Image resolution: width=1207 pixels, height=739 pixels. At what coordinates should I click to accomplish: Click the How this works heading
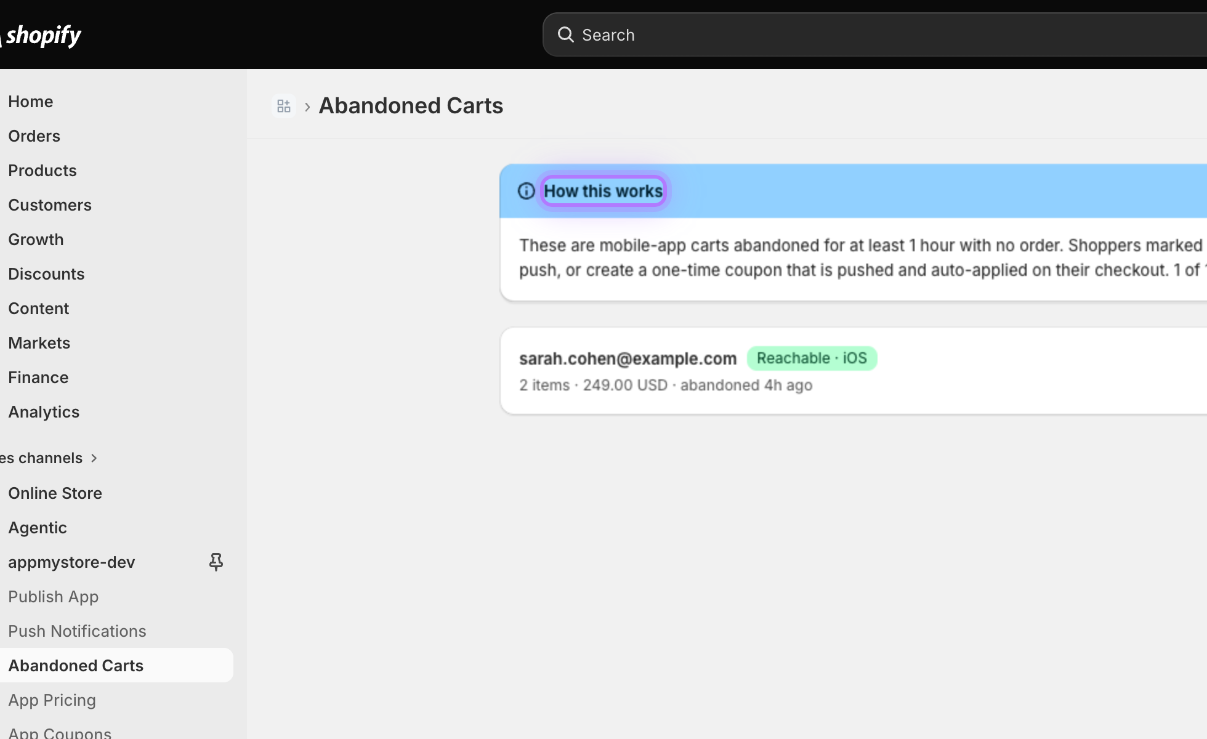(603, 191)
